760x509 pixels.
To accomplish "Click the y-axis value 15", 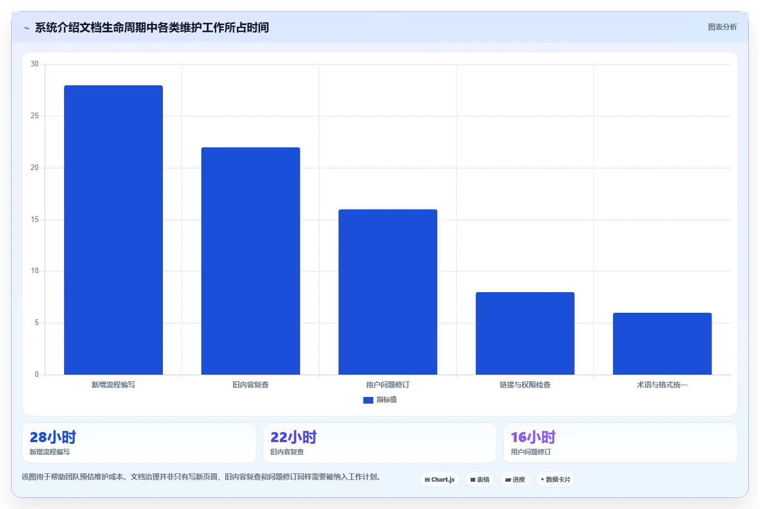I will [35, 220].
